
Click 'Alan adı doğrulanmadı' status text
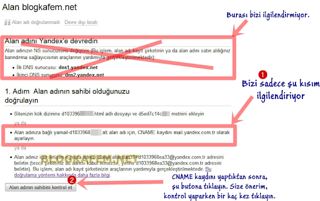(x=35, y=22)
